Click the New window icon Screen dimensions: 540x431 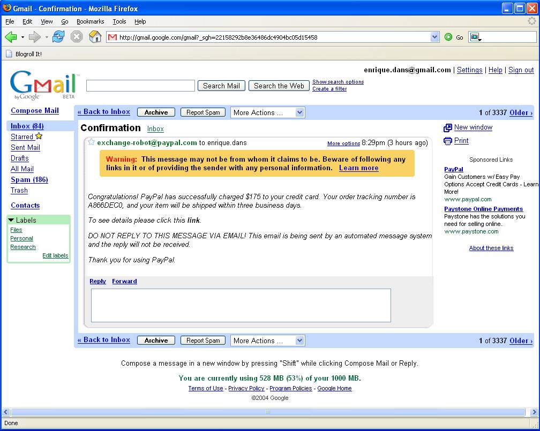pos(448,128)
